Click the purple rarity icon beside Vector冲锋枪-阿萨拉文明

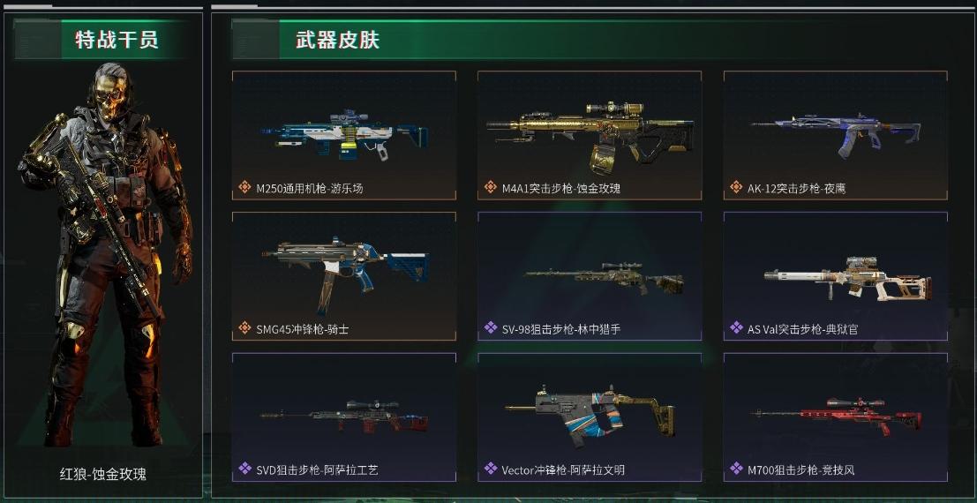[x=491, y=468]
